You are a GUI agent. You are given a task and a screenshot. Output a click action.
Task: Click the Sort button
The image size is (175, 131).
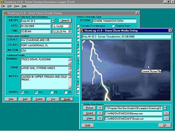(x=53, y=99)
